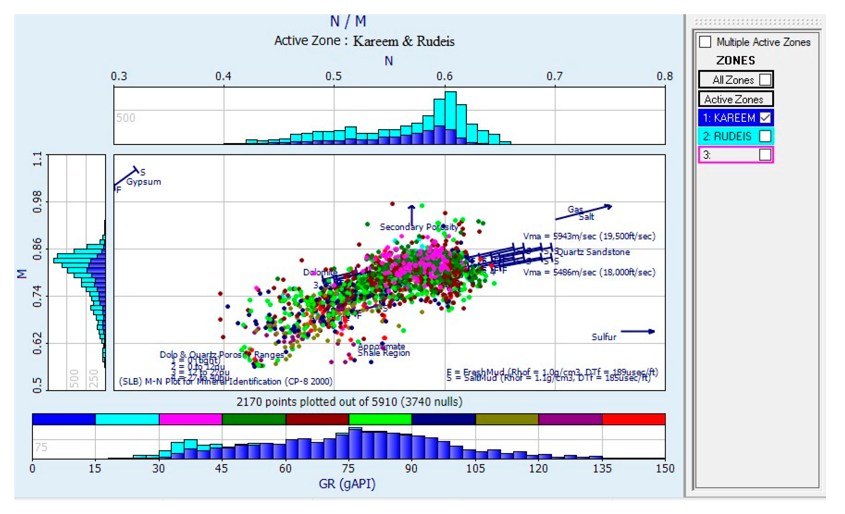This screenshot has width=845, height=514.
Task: Check the All Zones checkbox
Action: point(765,80)
